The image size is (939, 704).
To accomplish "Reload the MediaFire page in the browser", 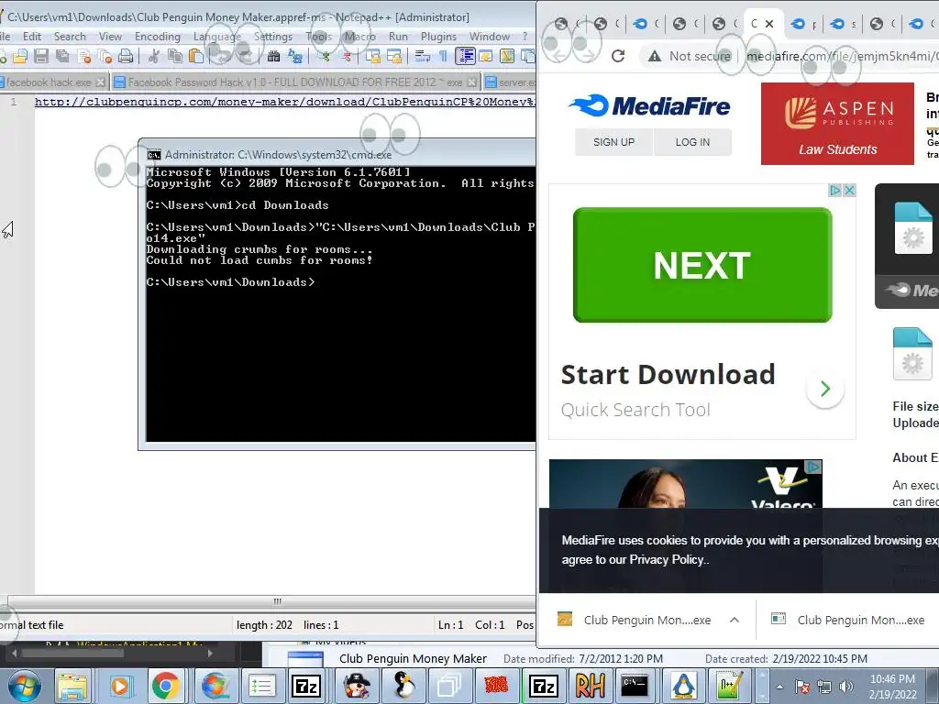I will 618,56.
